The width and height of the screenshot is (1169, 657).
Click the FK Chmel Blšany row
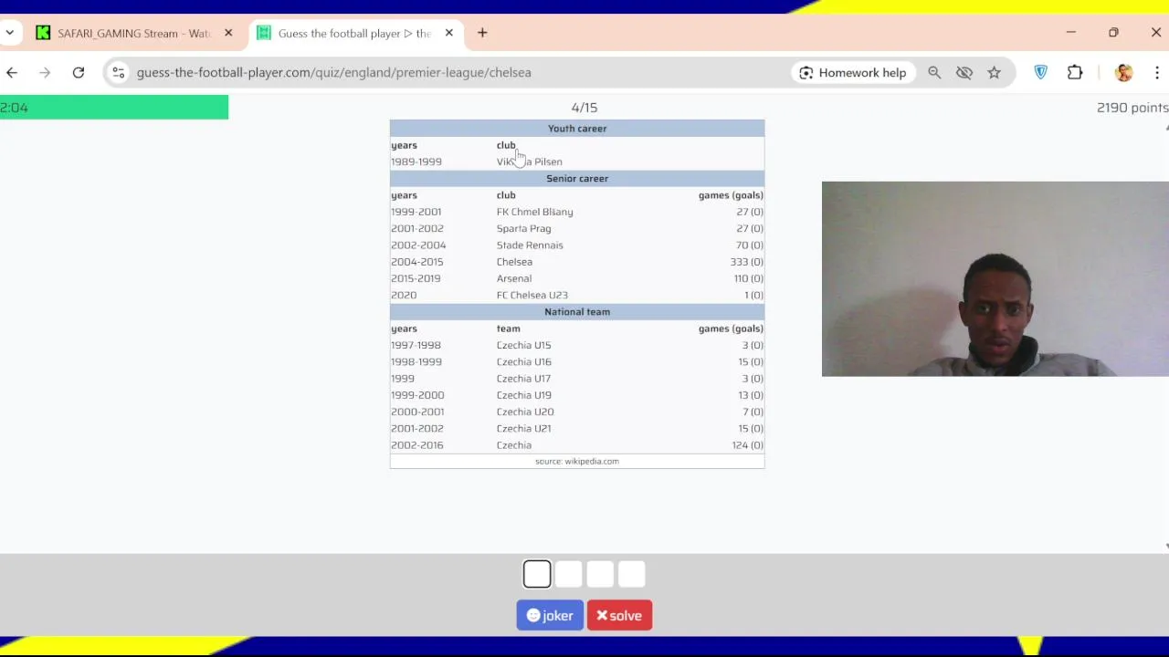coord(577,212)
